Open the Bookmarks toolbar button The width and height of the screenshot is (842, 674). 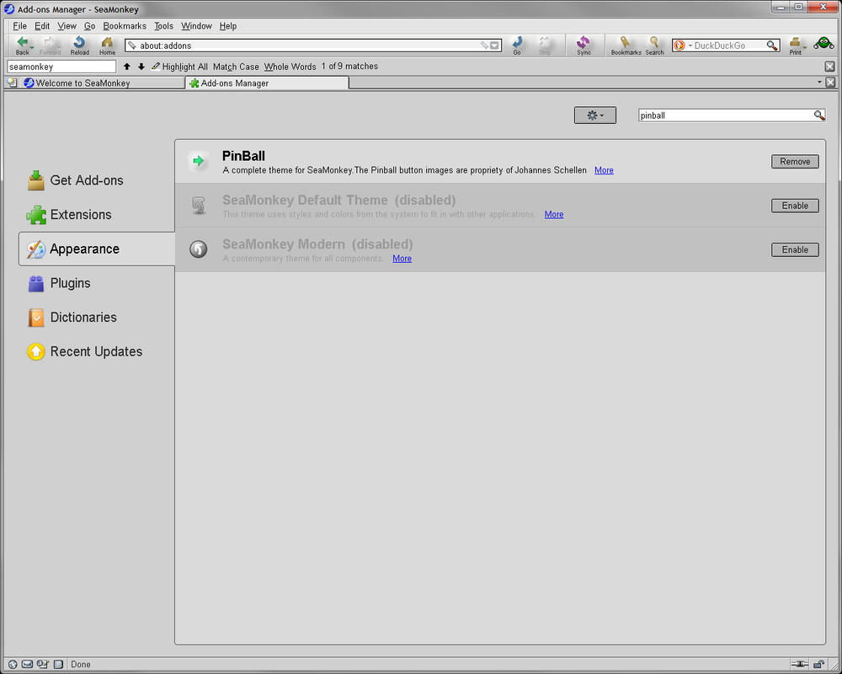pos(626,45)
